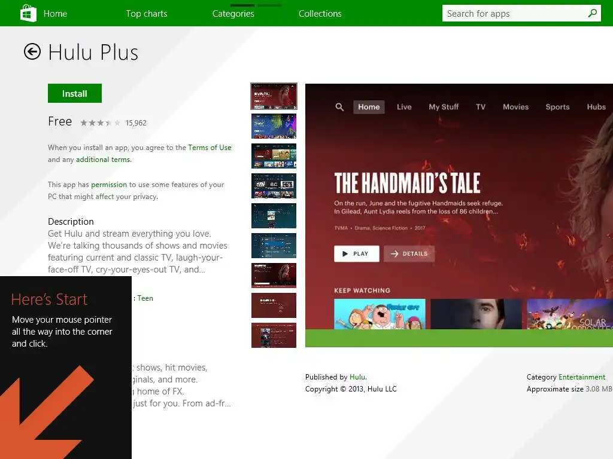Select the second screenshot thumbnail
Image resolution: width=613 pixels, height=459 pixels.
[x=274, y=126]
